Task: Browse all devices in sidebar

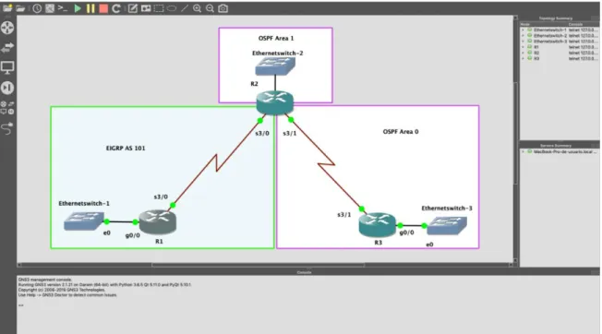Action: point(7,108)
